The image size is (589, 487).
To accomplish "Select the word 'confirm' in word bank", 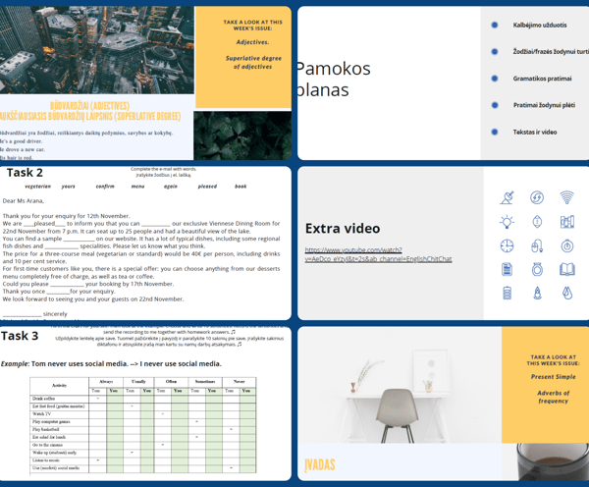I will click(x=105, y=187).
